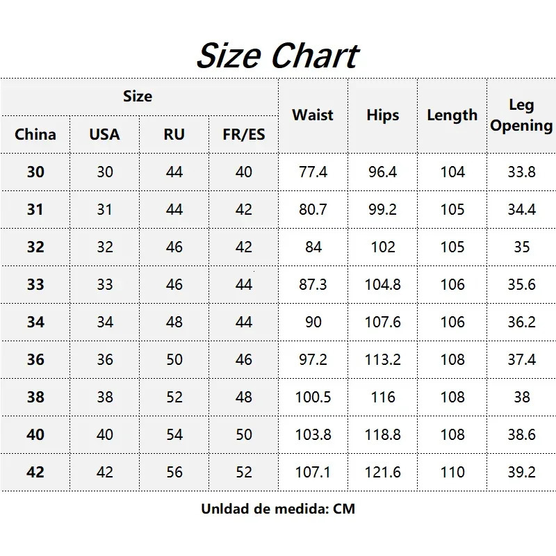Image resolution: width=556 pixels, height=556 pixels.
Task: Click the Leg Opening column header
Action: 521,115
